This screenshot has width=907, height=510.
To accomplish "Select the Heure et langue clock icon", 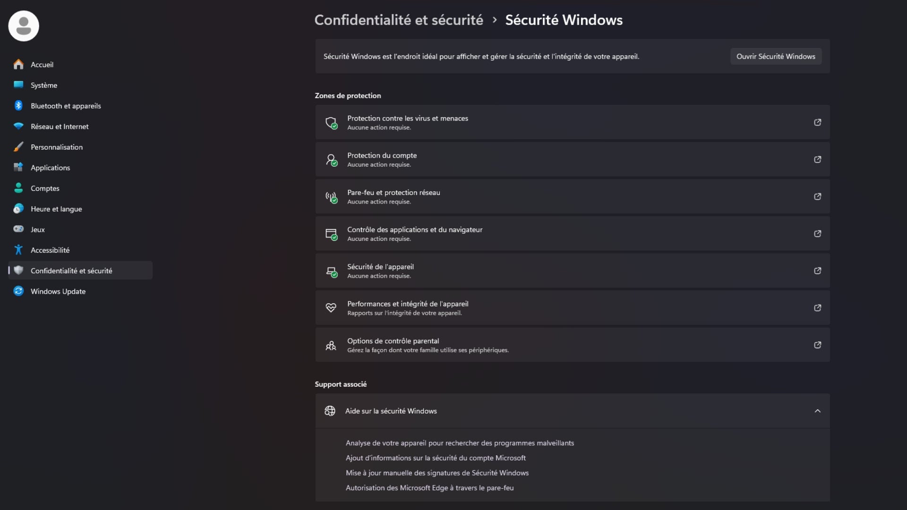I will [x=18, y=208].
